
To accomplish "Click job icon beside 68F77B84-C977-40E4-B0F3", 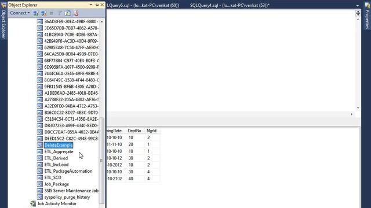I will click(40, 60).
